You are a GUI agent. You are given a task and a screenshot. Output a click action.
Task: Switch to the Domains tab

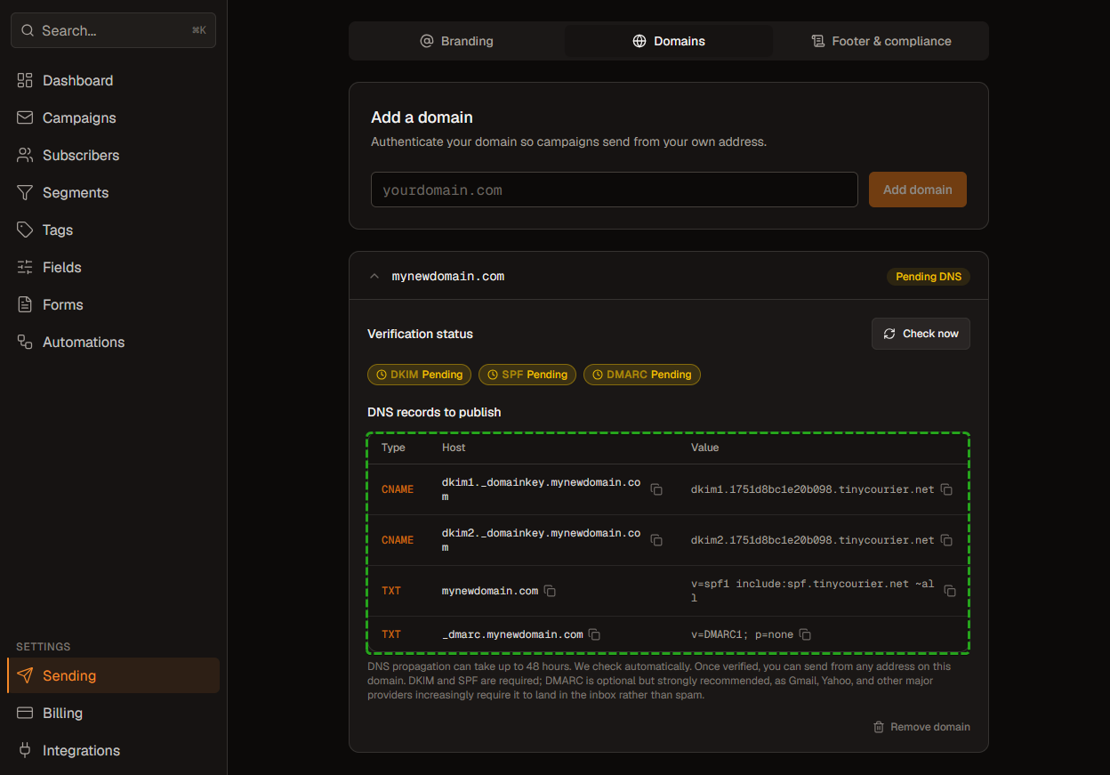[669, 41]
